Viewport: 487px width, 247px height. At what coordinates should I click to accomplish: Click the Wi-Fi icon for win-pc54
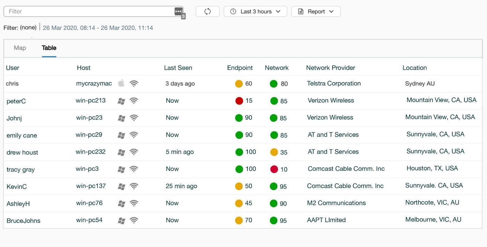(x=134, y=220)
